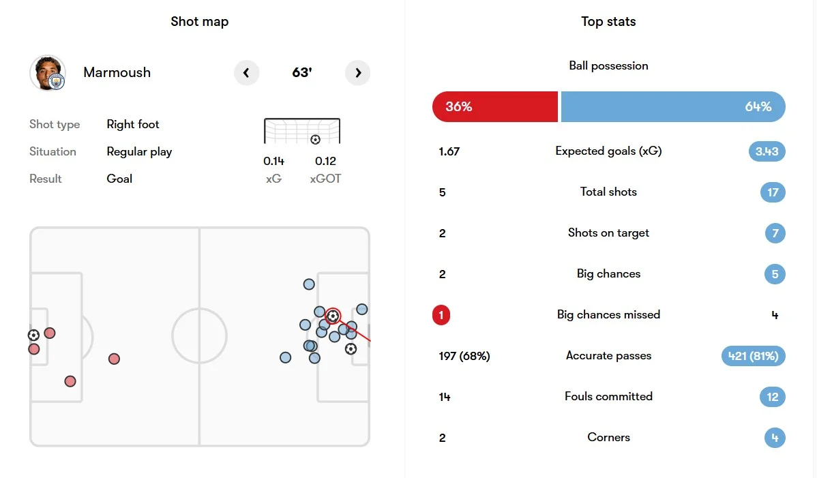Select the topmost blue shot dot
Image resolution: width=817 pixels, height=478 pixels.
point(309,284)
